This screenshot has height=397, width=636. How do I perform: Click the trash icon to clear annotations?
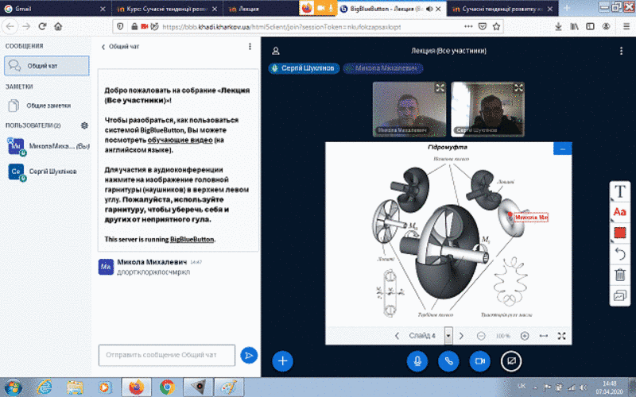point(620,276)
